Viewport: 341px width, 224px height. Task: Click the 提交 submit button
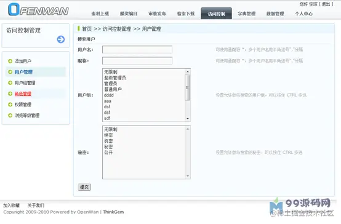pos(84,187)
